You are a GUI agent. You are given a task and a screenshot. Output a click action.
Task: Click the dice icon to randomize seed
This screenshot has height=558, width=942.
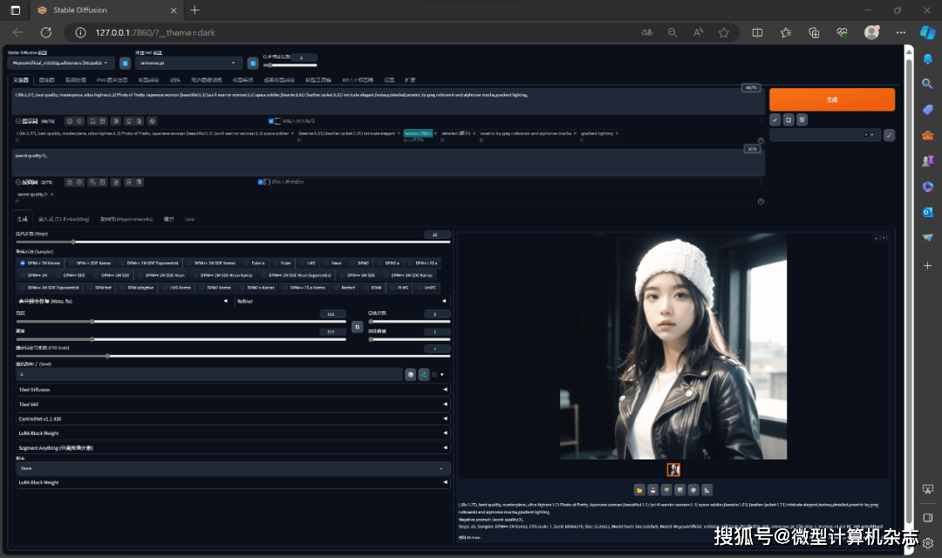410,374
